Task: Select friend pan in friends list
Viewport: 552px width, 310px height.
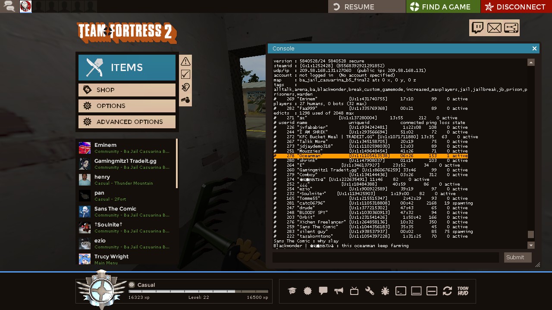Action: click(127, 195)
